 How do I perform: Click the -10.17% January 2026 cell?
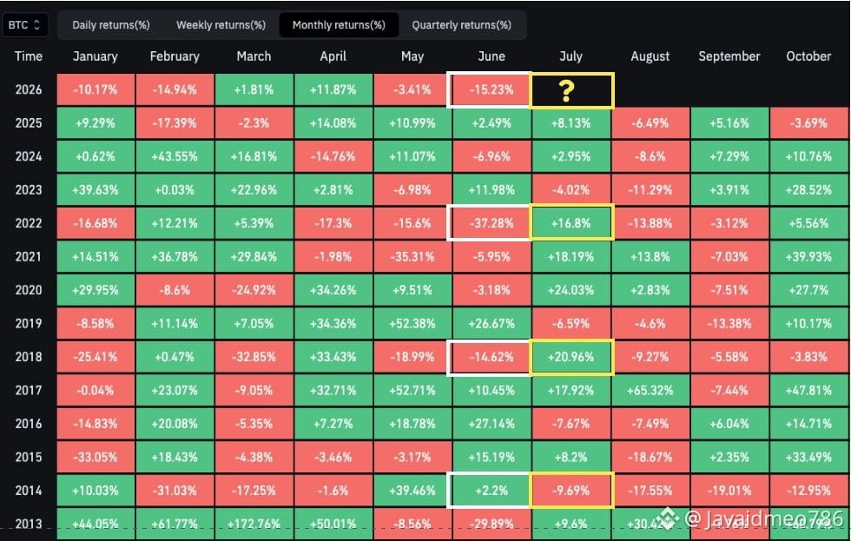pyautogui.click(x=96, y=89)
